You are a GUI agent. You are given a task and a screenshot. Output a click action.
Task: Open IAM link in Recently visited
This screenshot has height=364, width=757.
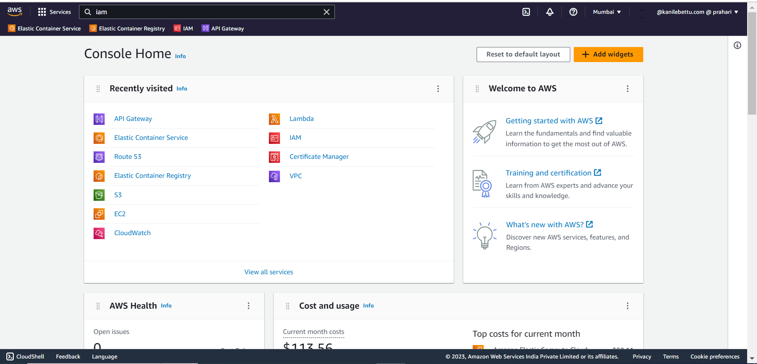pyautogui.click(x=295, y=138)
